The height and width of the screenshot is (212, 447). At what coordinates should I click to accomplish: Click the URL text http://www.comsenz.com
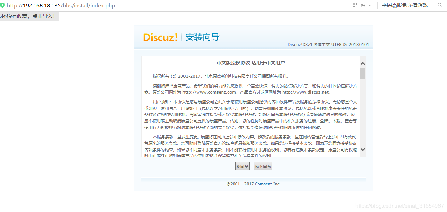(x=209, y=92)
